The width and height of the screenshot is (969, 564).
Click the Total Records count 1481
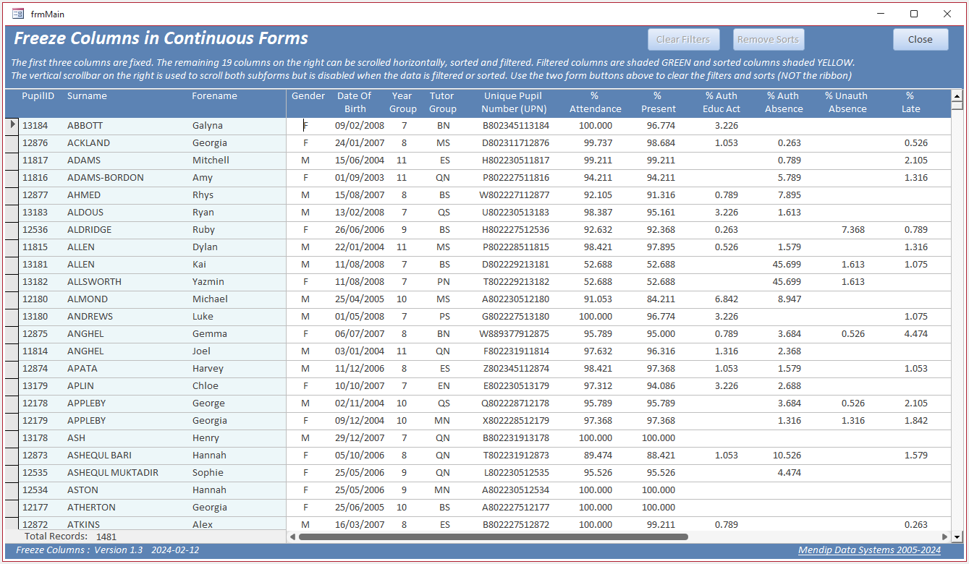[106, 537]
